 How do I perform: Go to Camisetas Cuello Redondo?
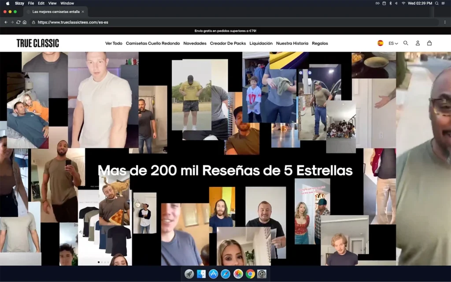(x=153, y=43)
